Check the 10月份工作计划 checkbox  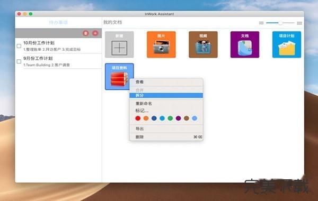pos(19,46)
